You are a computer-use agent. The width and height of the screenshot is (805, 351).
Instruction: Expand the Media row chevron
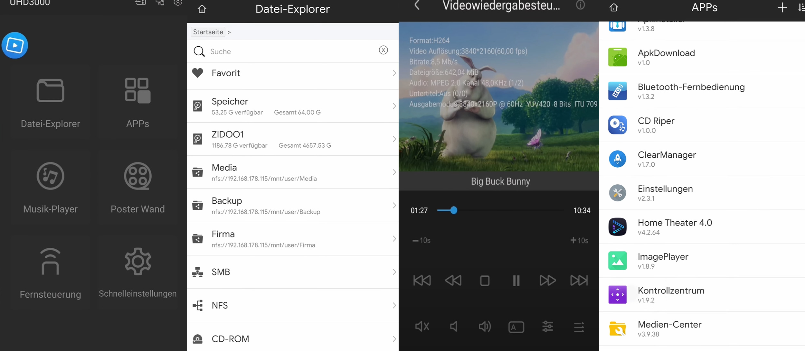coord(394,172)
